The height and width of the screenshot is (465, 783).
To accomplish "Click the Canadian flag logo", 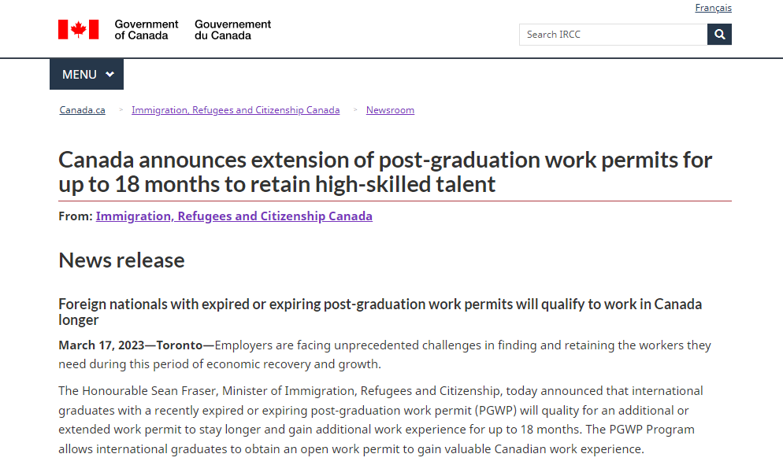I will 78,29.
